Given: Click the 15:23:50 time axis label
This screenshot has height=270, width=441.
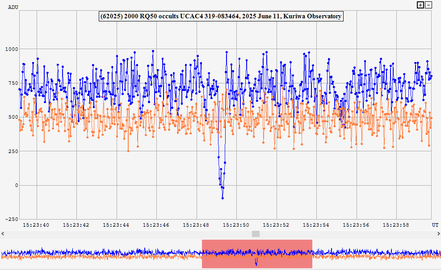Looking at the screenshot, I should pos(236,224).
